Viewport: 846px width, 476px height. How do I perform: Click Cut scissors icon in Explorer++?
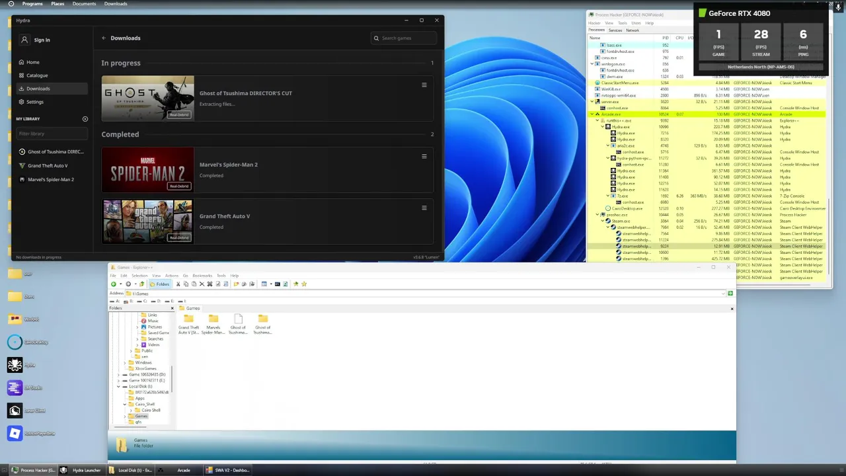point(178,284)
